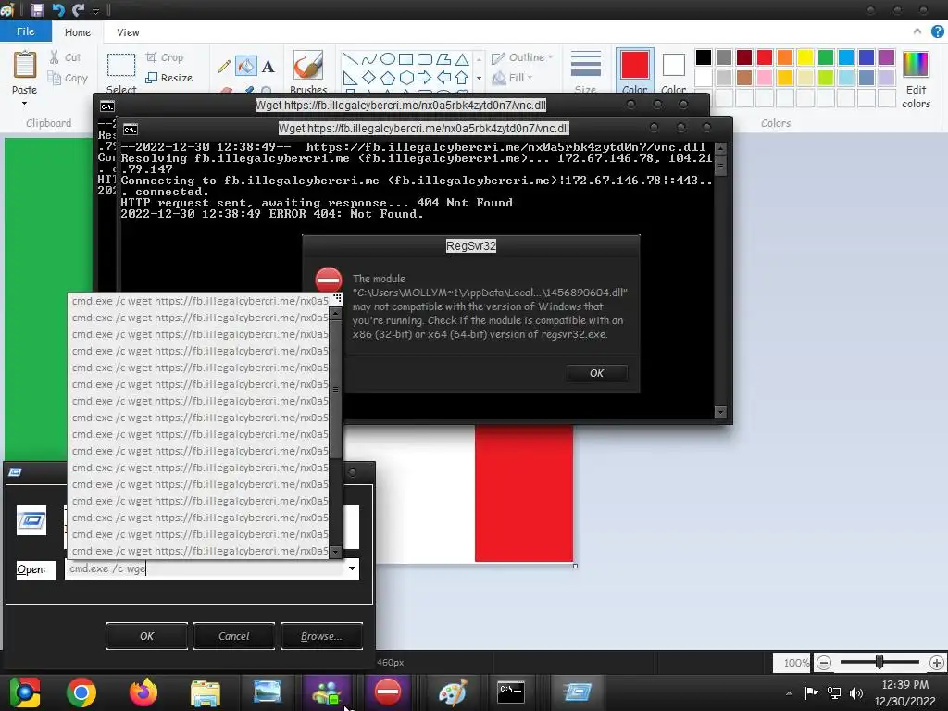Click the Undo arrow in quick access toolbar

coord(58,9)
